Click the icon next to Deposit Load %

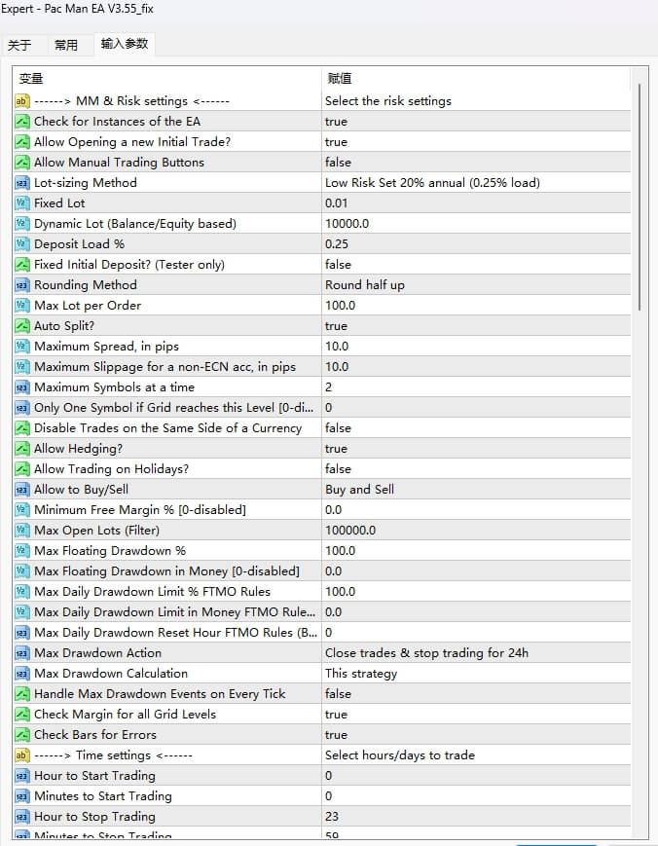[22, 244]
